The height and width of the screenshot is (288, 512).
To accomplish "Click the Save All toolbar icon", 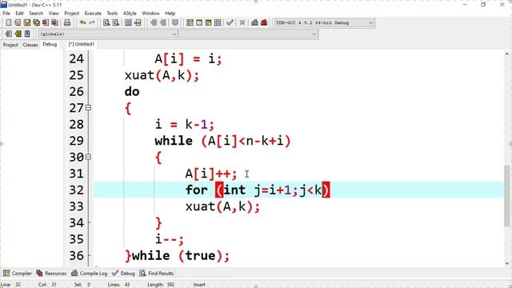I will click(x=36, y=22).
